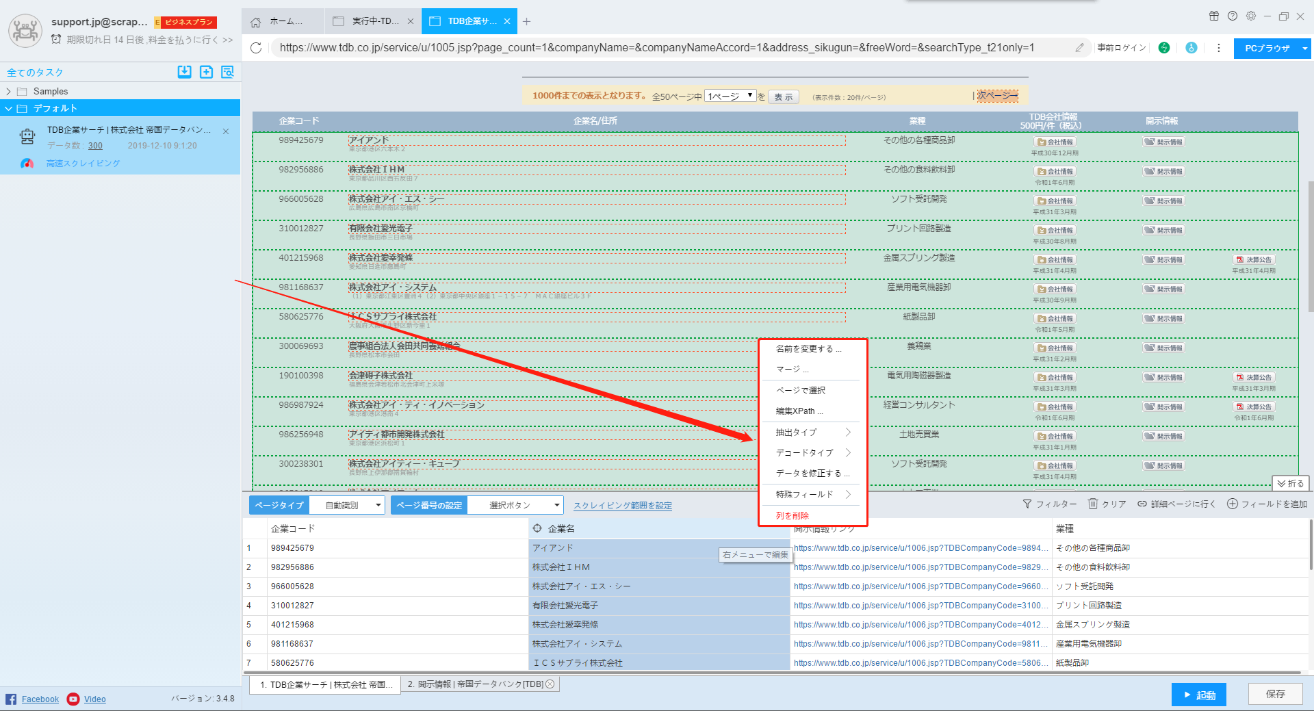Open the help question mark icon
The width and height of the screenshot is (1314, 711).
(1232, 16)
